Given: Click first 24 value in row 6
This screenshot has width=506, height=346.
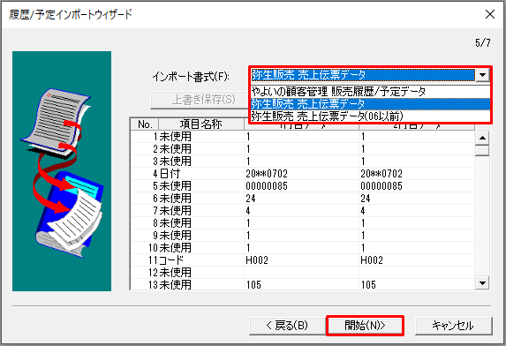Looking at the screenshot, I should coord(251,199).
